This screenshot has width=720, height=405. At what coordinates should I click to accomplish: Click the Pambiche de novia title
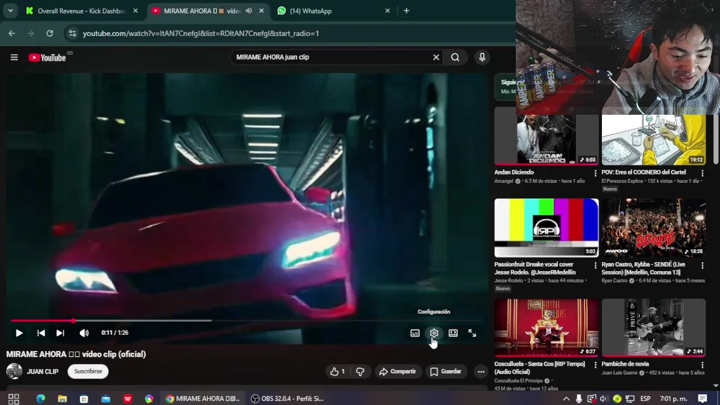click(x=625, y=364)
